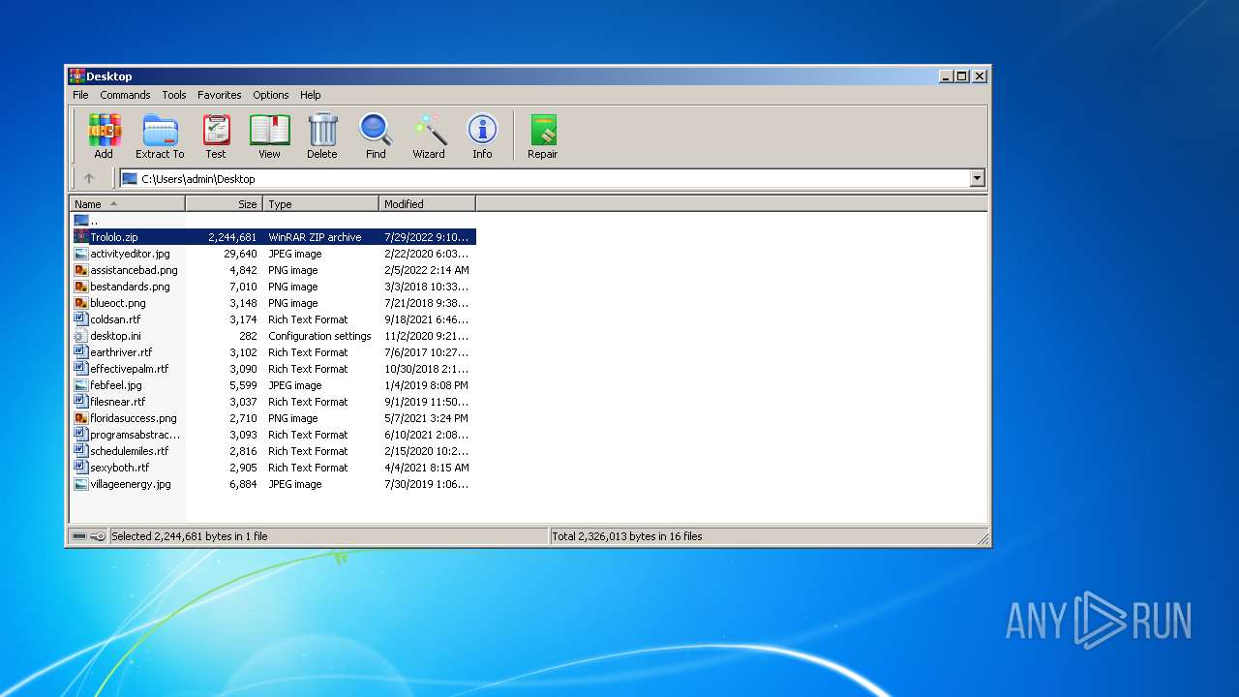Click the floridasuccess.png image icon
The image size is (1239, 697).
81,418
